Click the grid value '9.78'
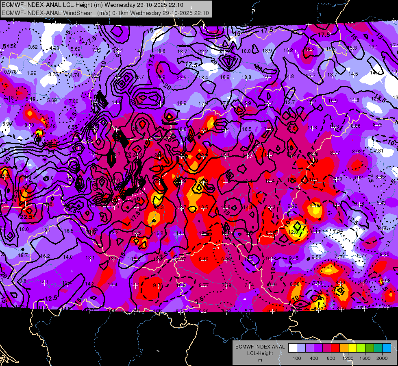This screenshot has width=398, height=366. click(x=359, y=203)
